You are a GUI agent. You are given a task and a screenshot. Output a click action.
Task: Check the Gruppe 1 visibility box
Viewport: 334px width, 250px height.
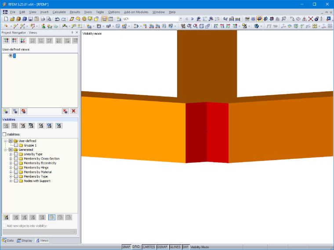point(16,146)
